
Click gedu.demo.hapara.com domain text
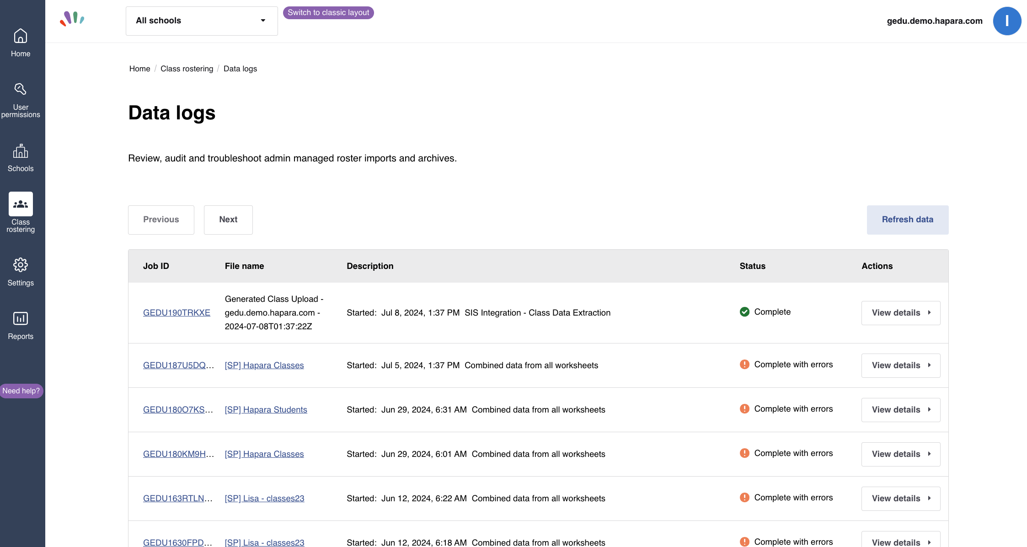935,21
